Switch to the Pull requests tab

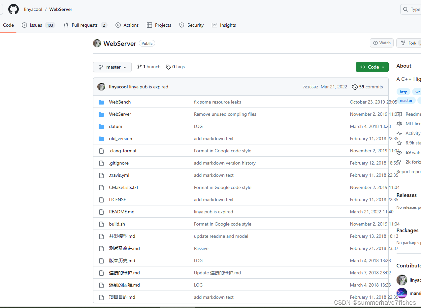(x=84, y=25)
